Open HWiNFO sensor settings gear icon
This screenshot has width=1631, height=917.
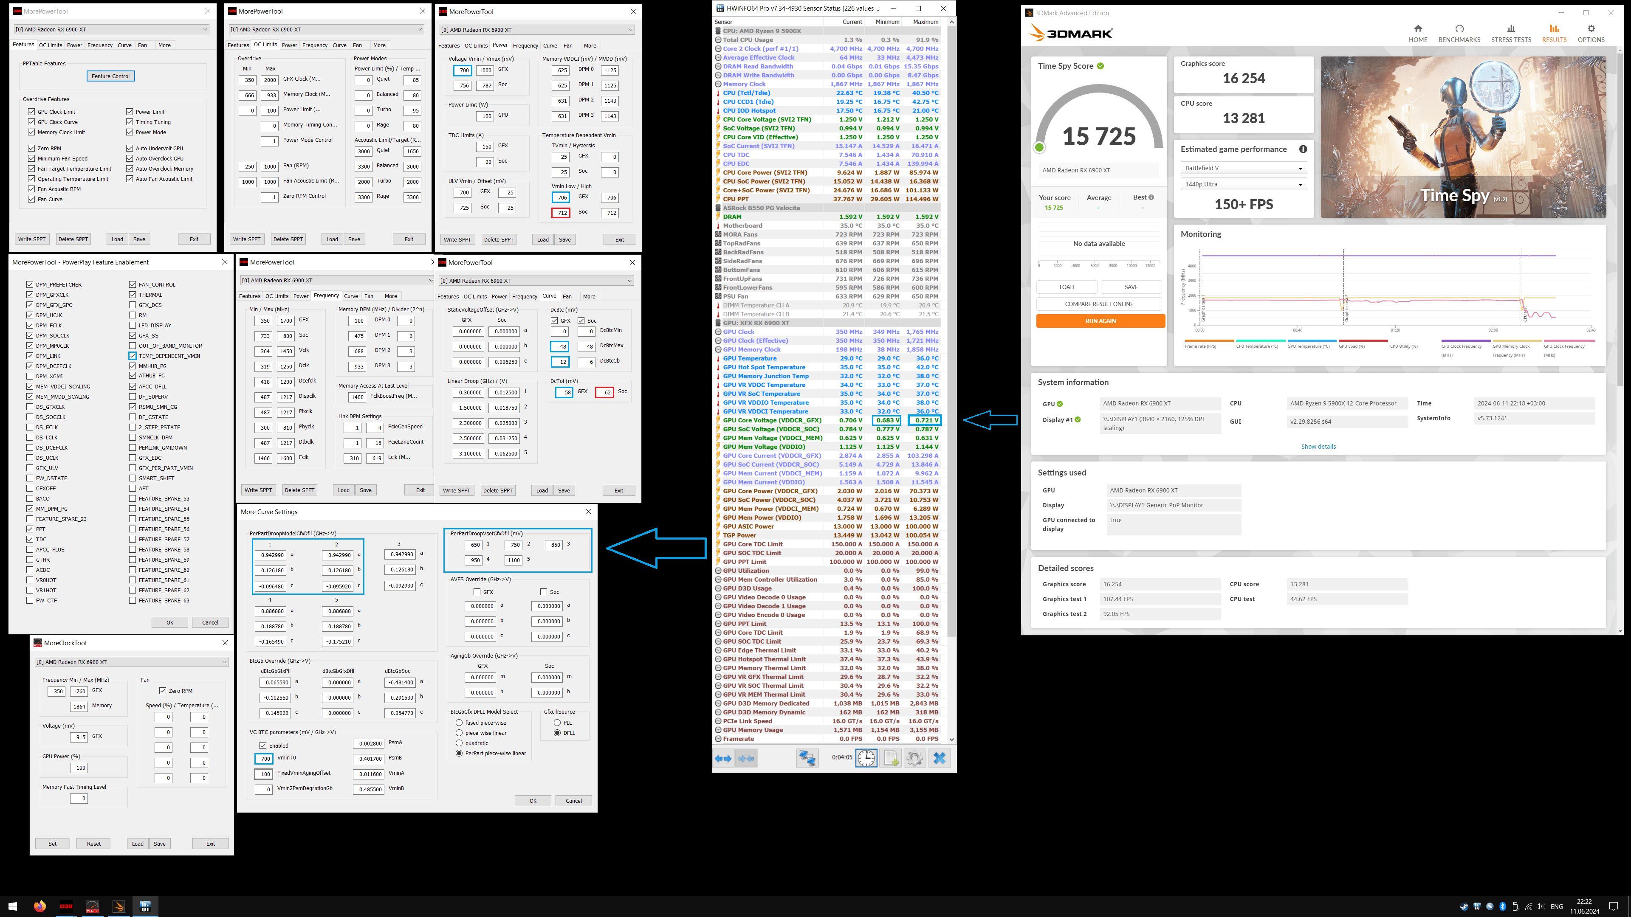[914, 758]
